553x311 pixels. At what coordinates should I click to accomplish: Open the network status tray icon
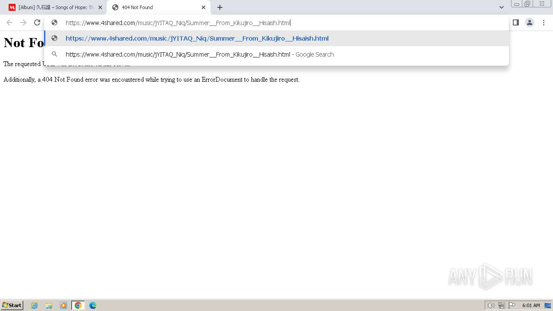[502, 305]
